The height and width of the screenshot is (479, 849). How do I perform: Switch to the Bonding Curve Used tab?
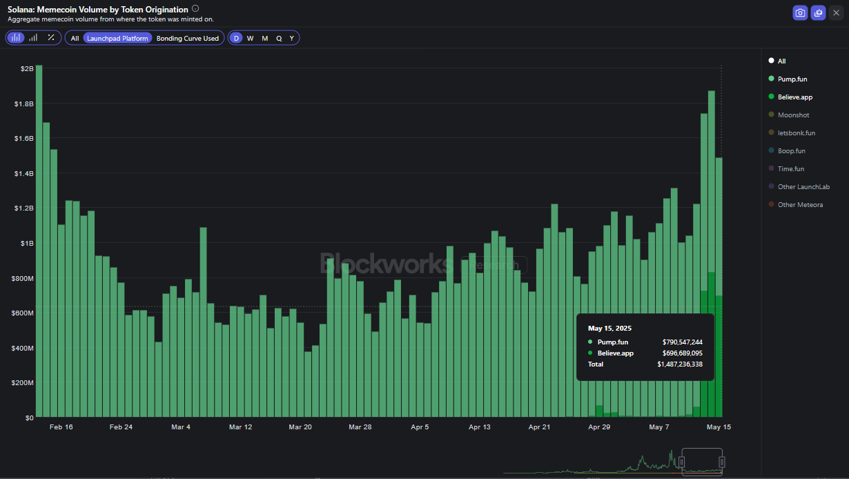click(x=187, y=39)
